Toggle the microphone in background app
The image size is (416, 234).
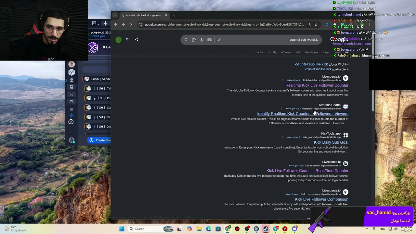coord(105,23)
